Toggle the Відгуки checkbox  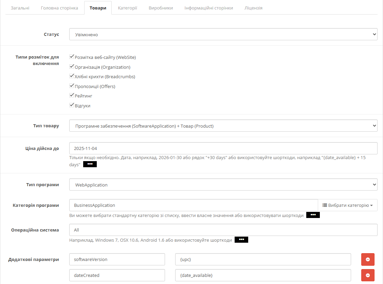[x=72, y=105]
